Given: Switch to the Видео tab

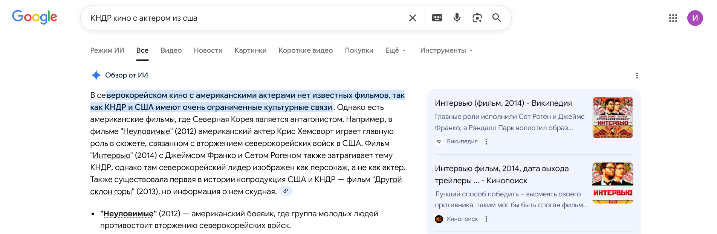Looking at the screenshot, I should [171, 50].
